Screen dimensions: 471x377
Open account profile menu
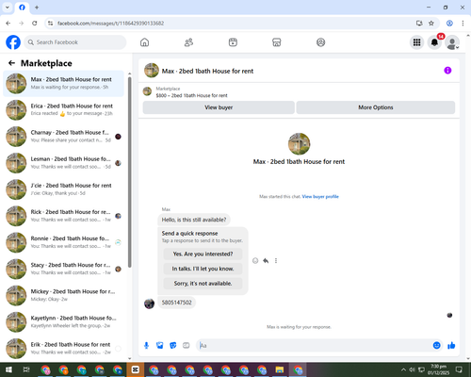pyautogui.click(x=452, y=42)
